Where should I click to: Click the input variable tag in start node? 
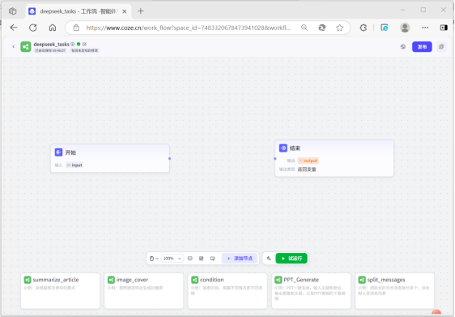[x=74, y=165]
